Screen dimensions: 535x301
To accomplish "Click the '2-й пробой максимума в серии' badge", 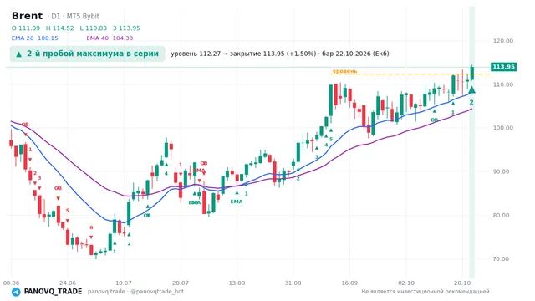I will (x=87, y=54).
